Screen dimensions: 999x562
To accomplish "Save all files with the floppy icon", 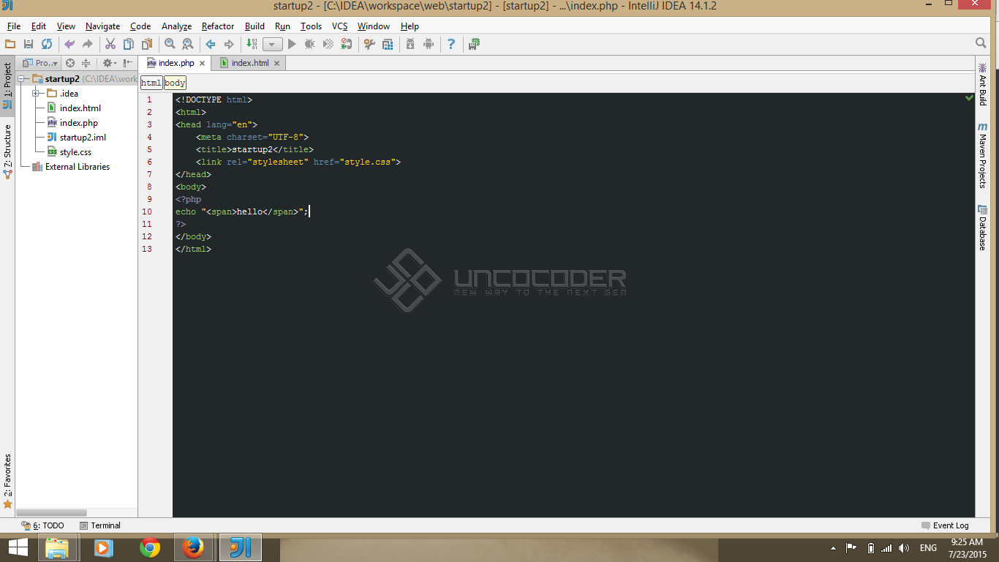I will tap(29, 44).
